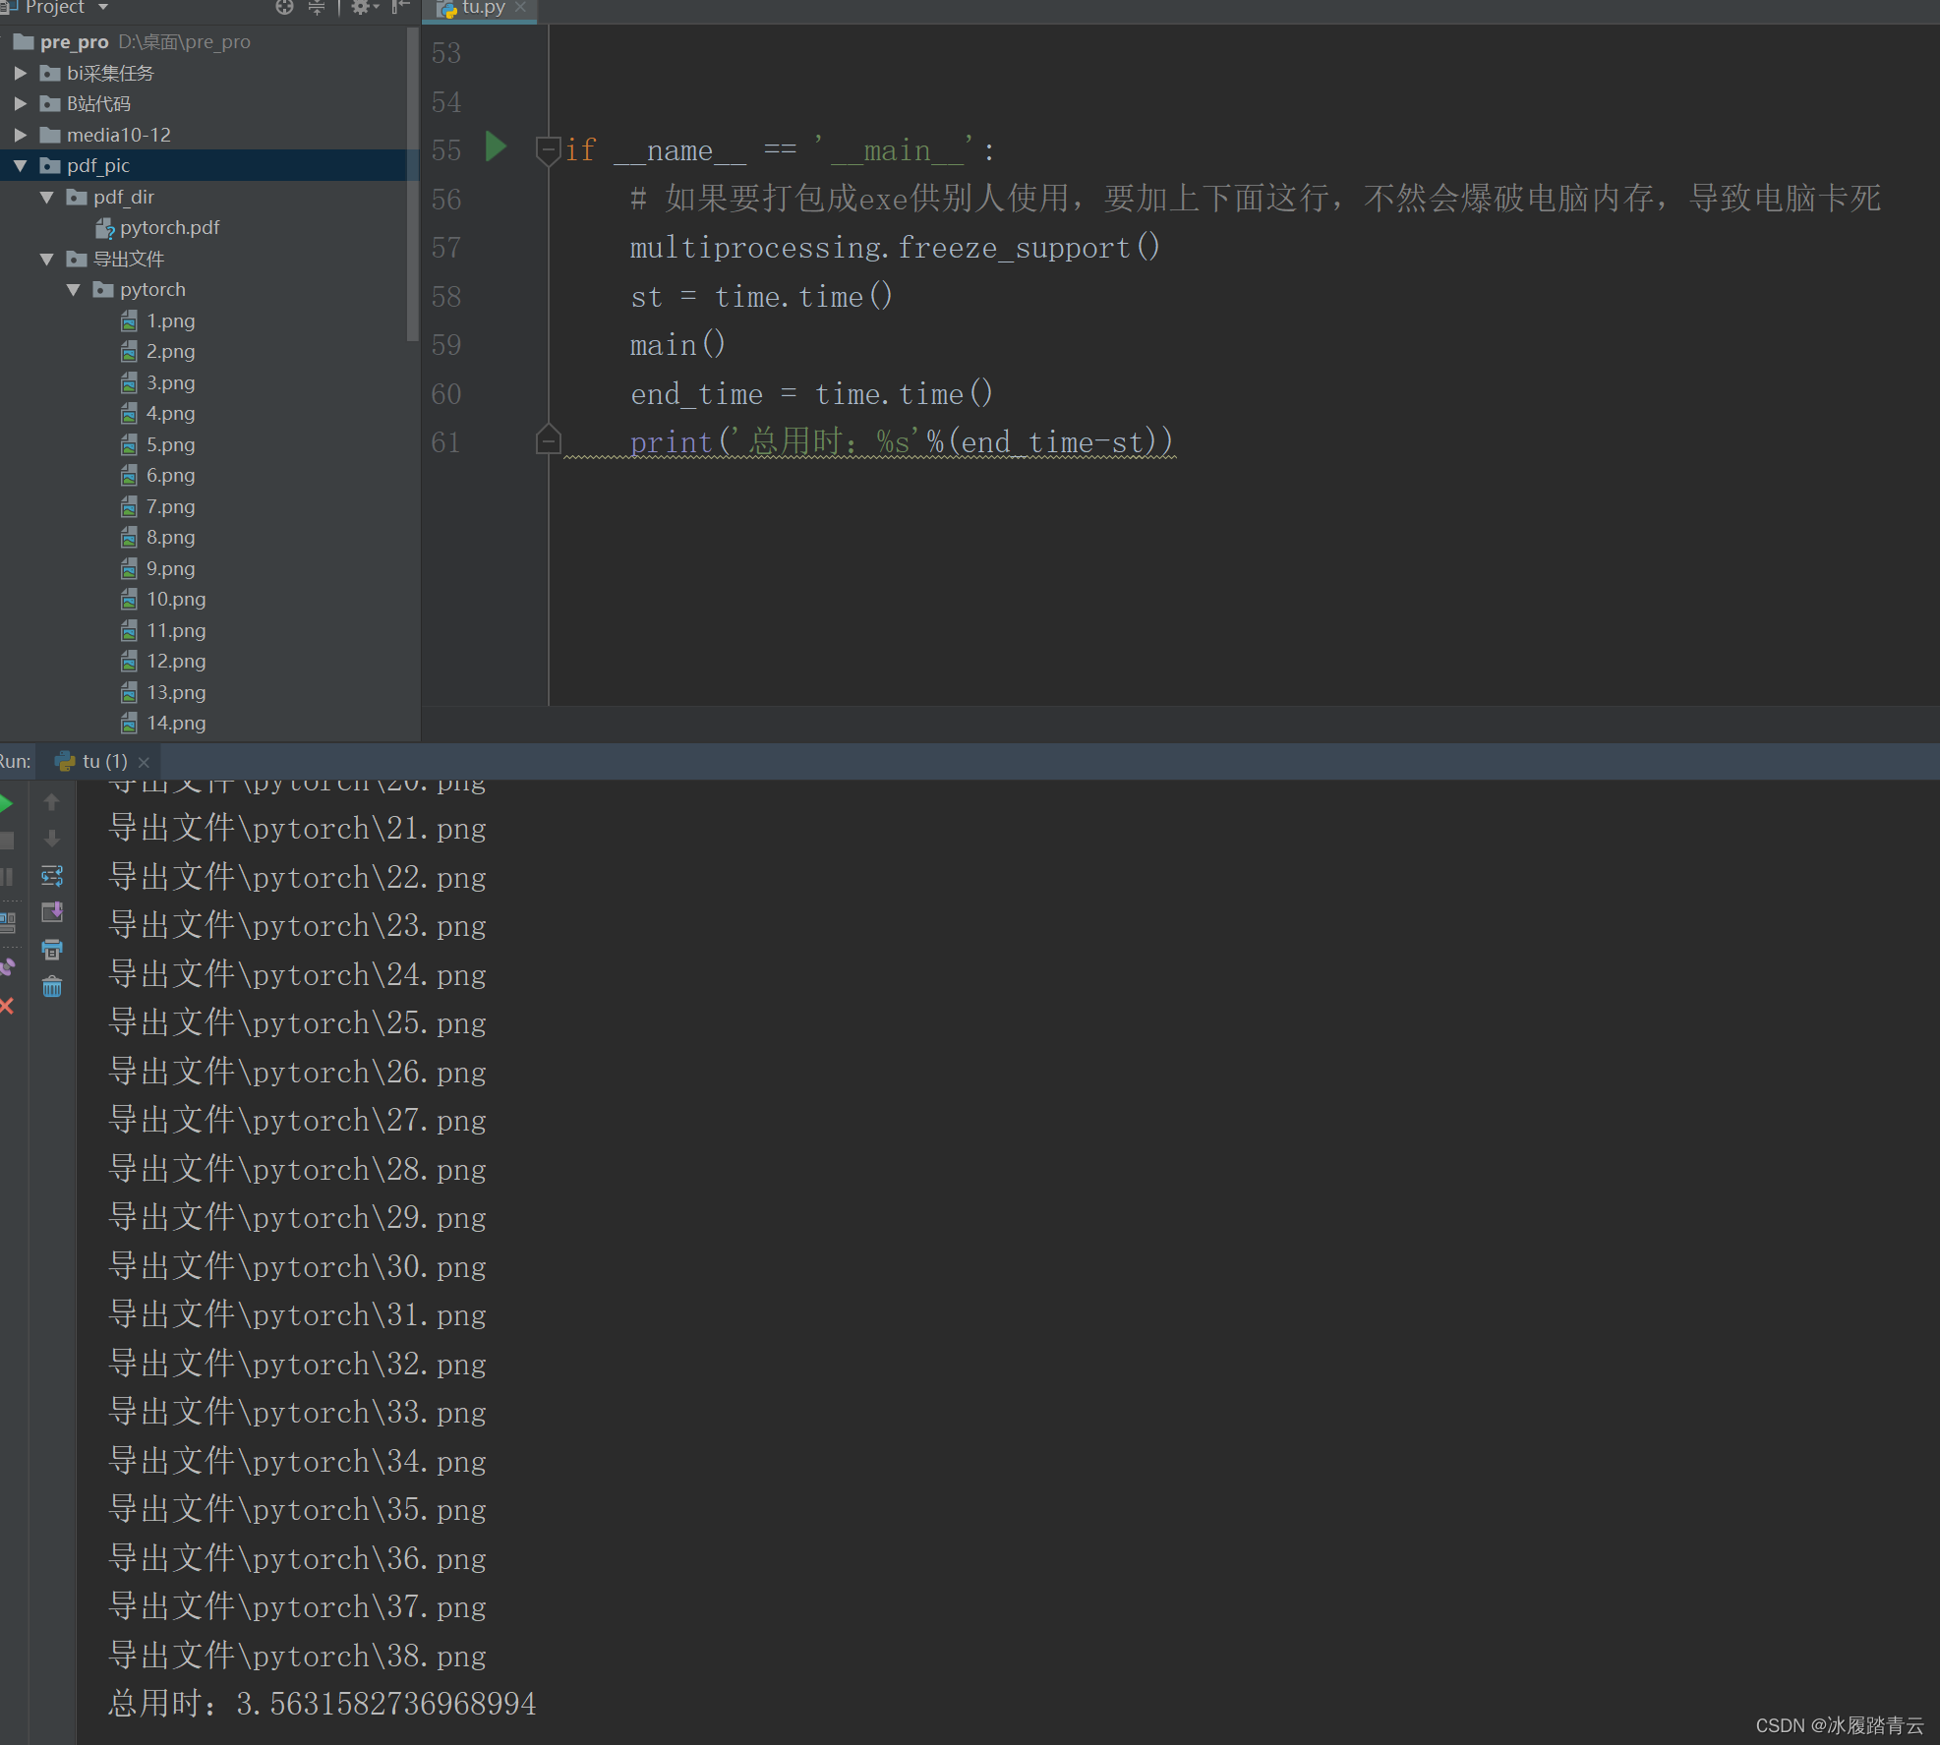Click the main() call on line 59
The height and width of the screenshot is (1745, 1940).
pos(677,345)
